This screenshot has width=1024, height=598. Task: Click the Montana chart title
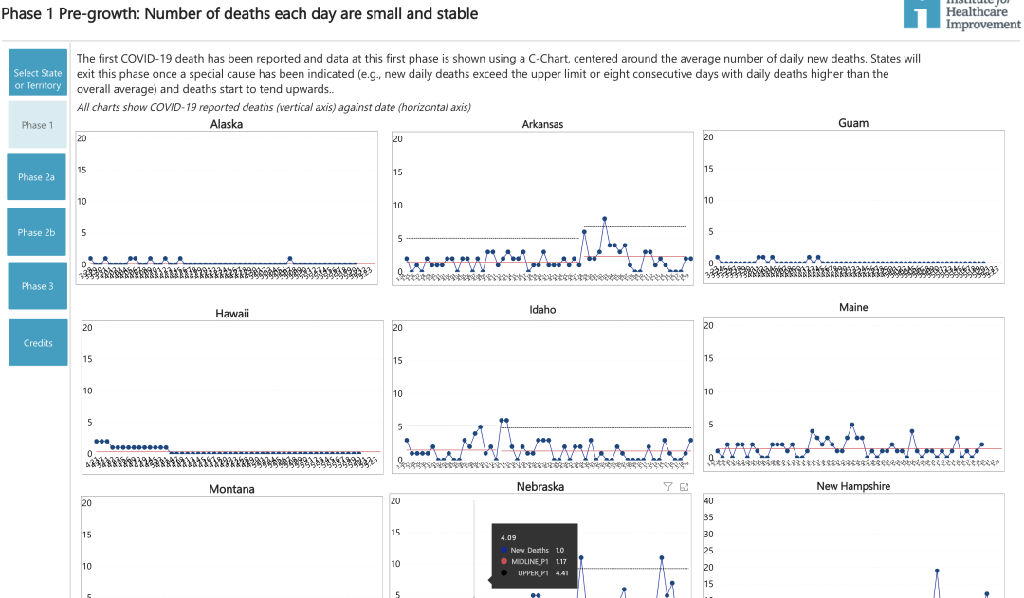(231, 489)
